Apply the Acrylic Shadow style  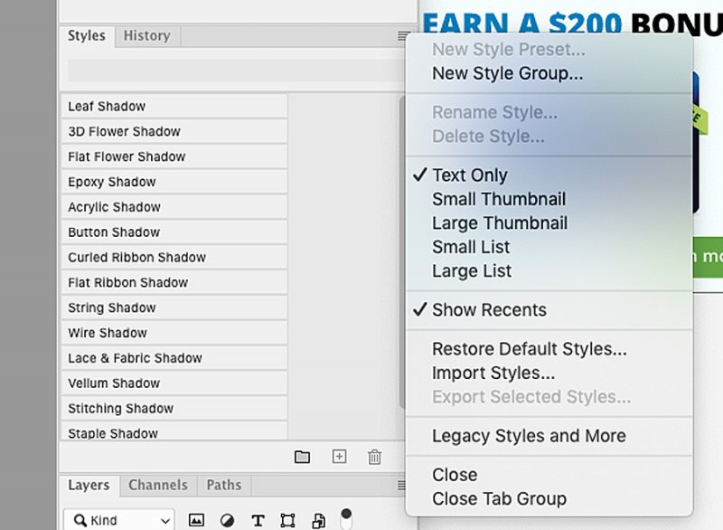[174, 207]
